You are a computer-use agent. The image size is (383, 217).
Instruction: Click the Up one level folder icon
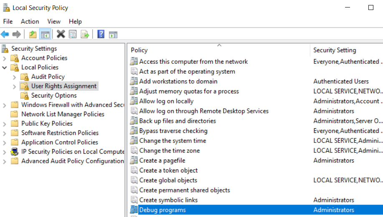tap(33, 34)
